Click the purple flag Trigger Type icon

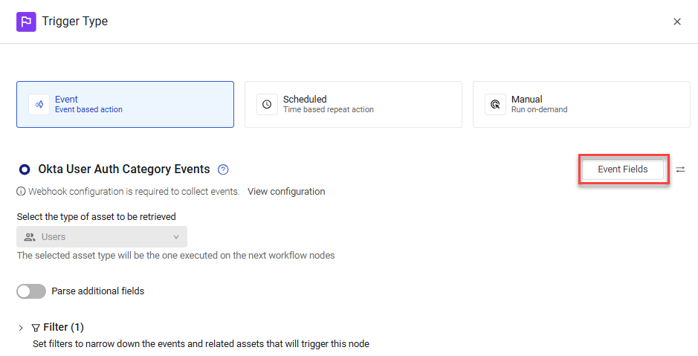26,22
